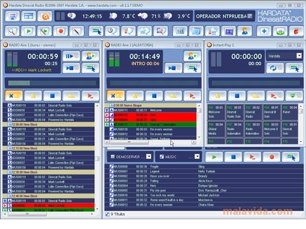Open the DEMOSERVER dropdown arrow
This screenshot has height=229, width=306.
pos(149,157)
